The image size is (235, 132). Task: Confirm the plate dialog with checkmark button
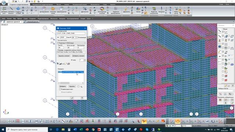tap(72, 98)
